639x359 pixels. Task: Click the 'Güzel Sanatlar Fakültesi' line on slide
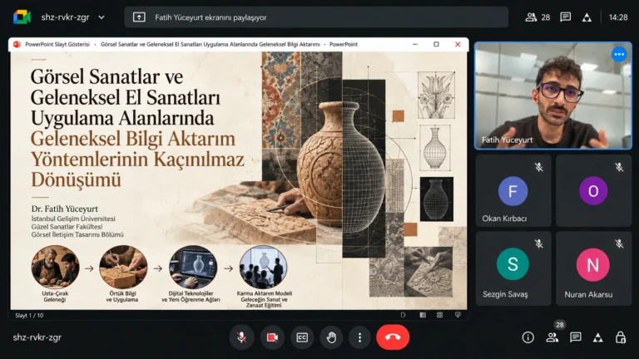coord(67,227)
